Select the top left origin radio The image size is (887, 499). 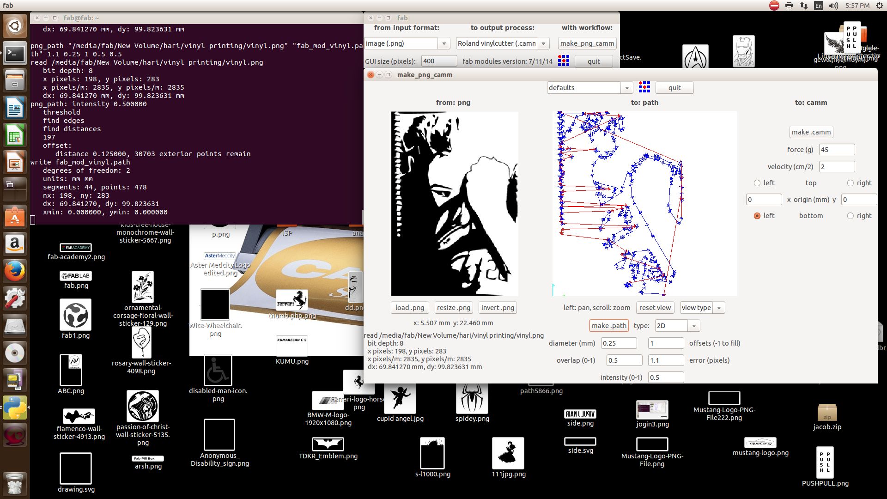click(757, 183)
